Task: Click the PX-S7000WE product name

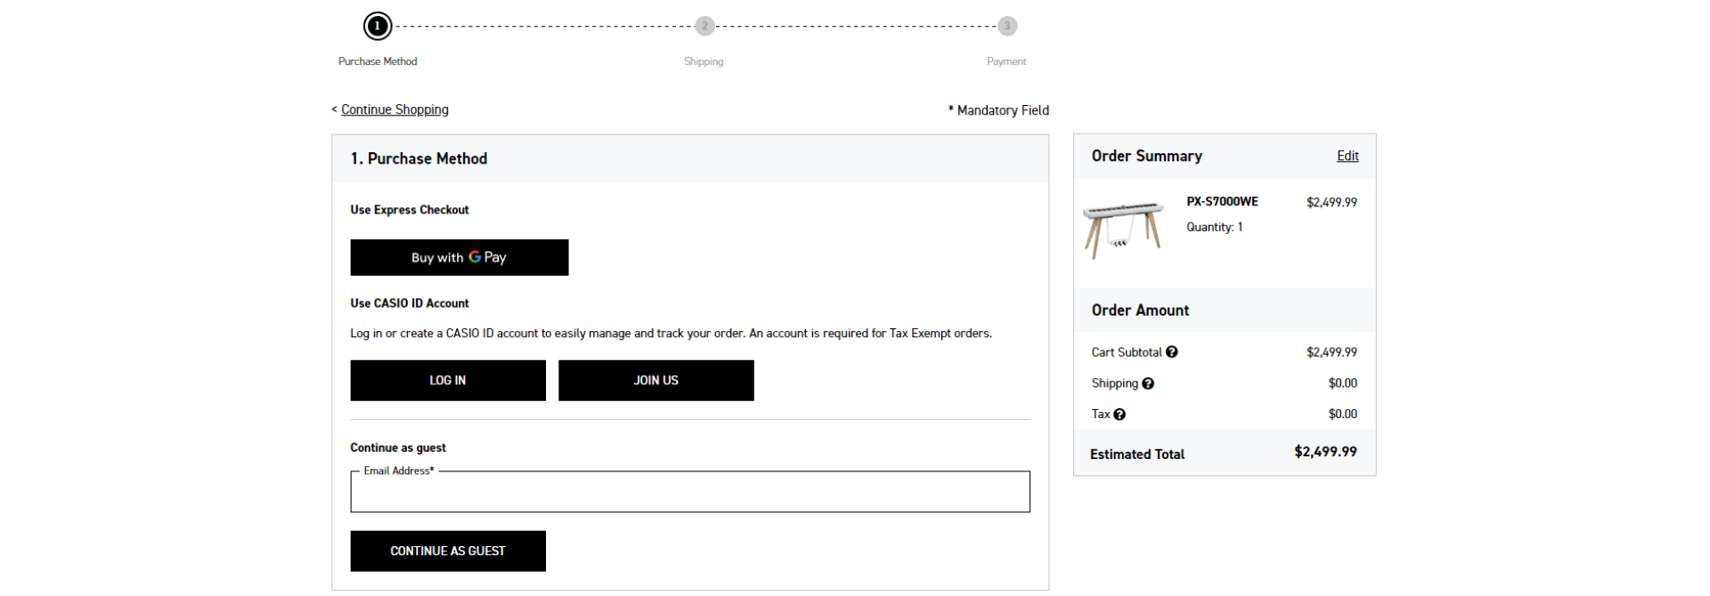Action: pos(1222,202)
